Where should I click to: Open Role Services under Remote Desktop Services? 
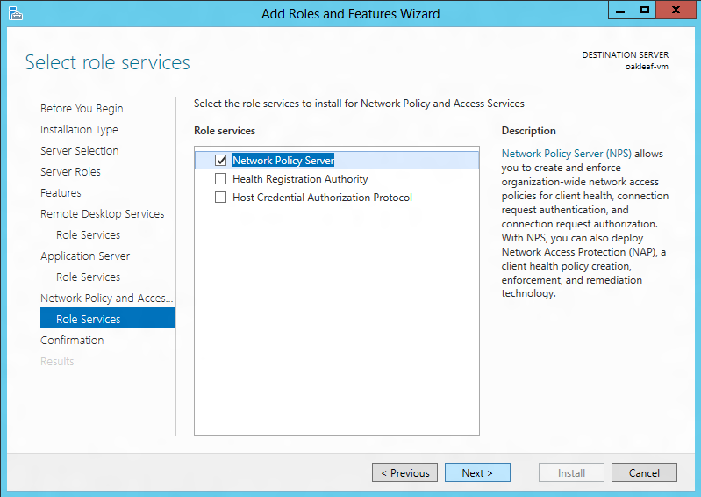88,234
